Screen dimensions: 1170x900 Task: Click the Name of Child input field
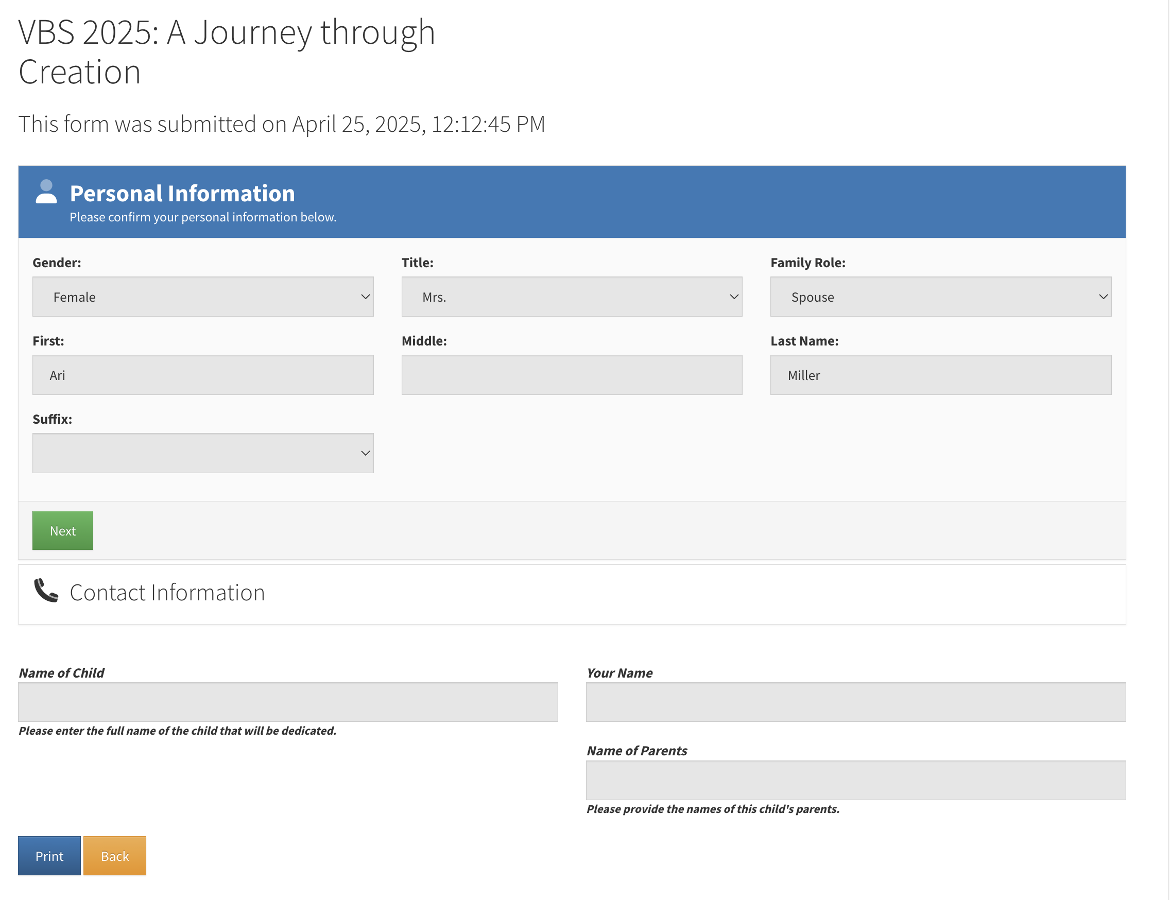pos(288,702)
